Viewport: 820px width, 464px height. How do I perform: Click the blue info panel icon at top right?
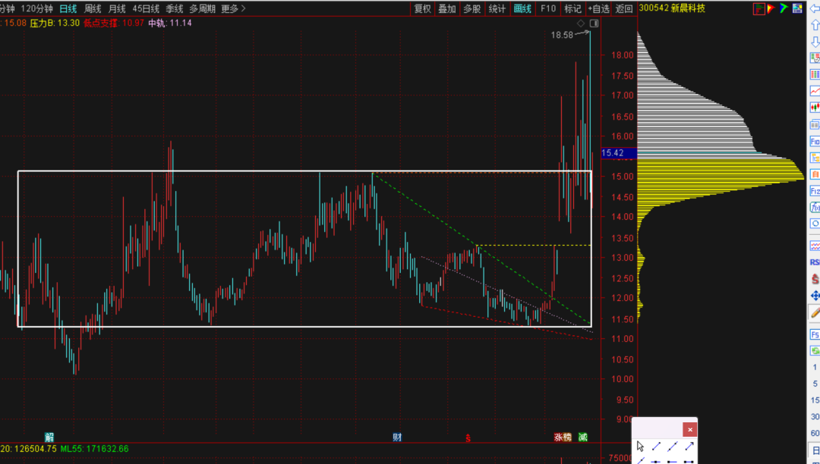coord(797,8)
